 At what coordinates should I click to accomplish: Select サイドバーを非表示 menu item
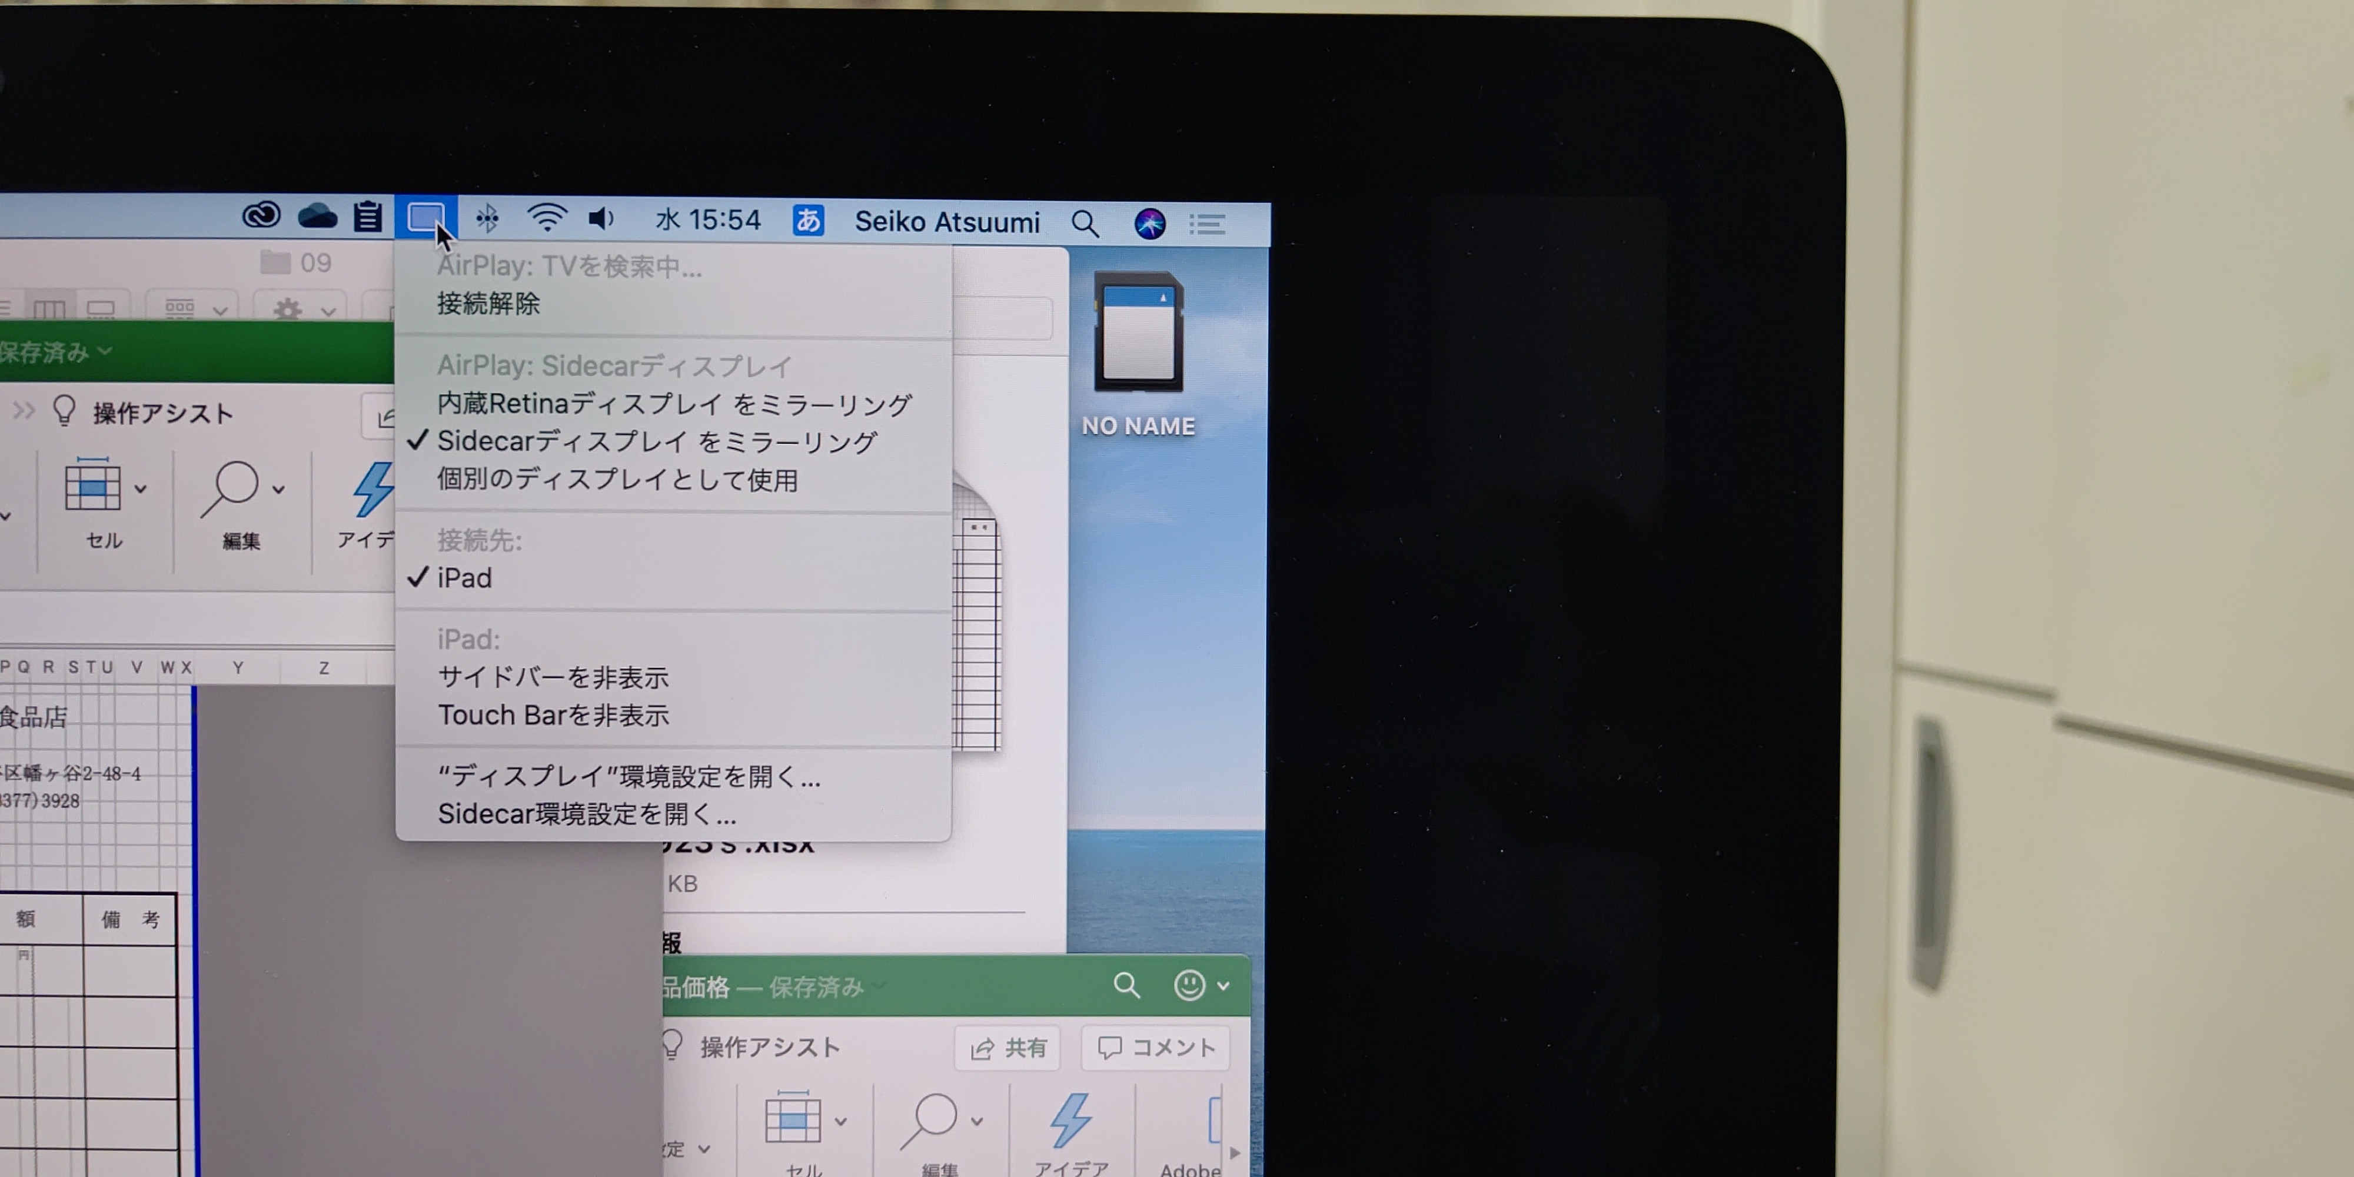(x=553, y=677)
